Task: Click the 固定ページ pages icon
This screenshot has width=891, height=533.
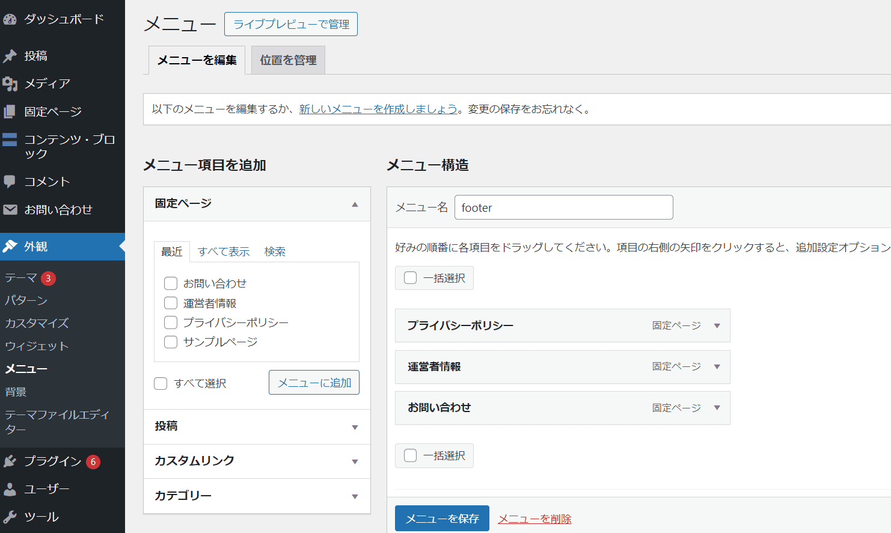Action: coord(10,111)
